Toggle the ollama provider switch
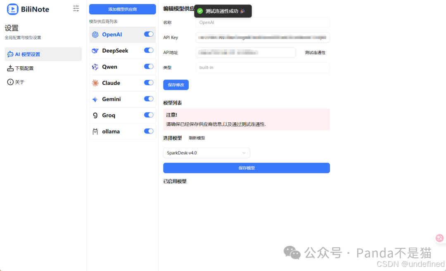This screenshot has height=271, width=446. click(x=149, y=131)
